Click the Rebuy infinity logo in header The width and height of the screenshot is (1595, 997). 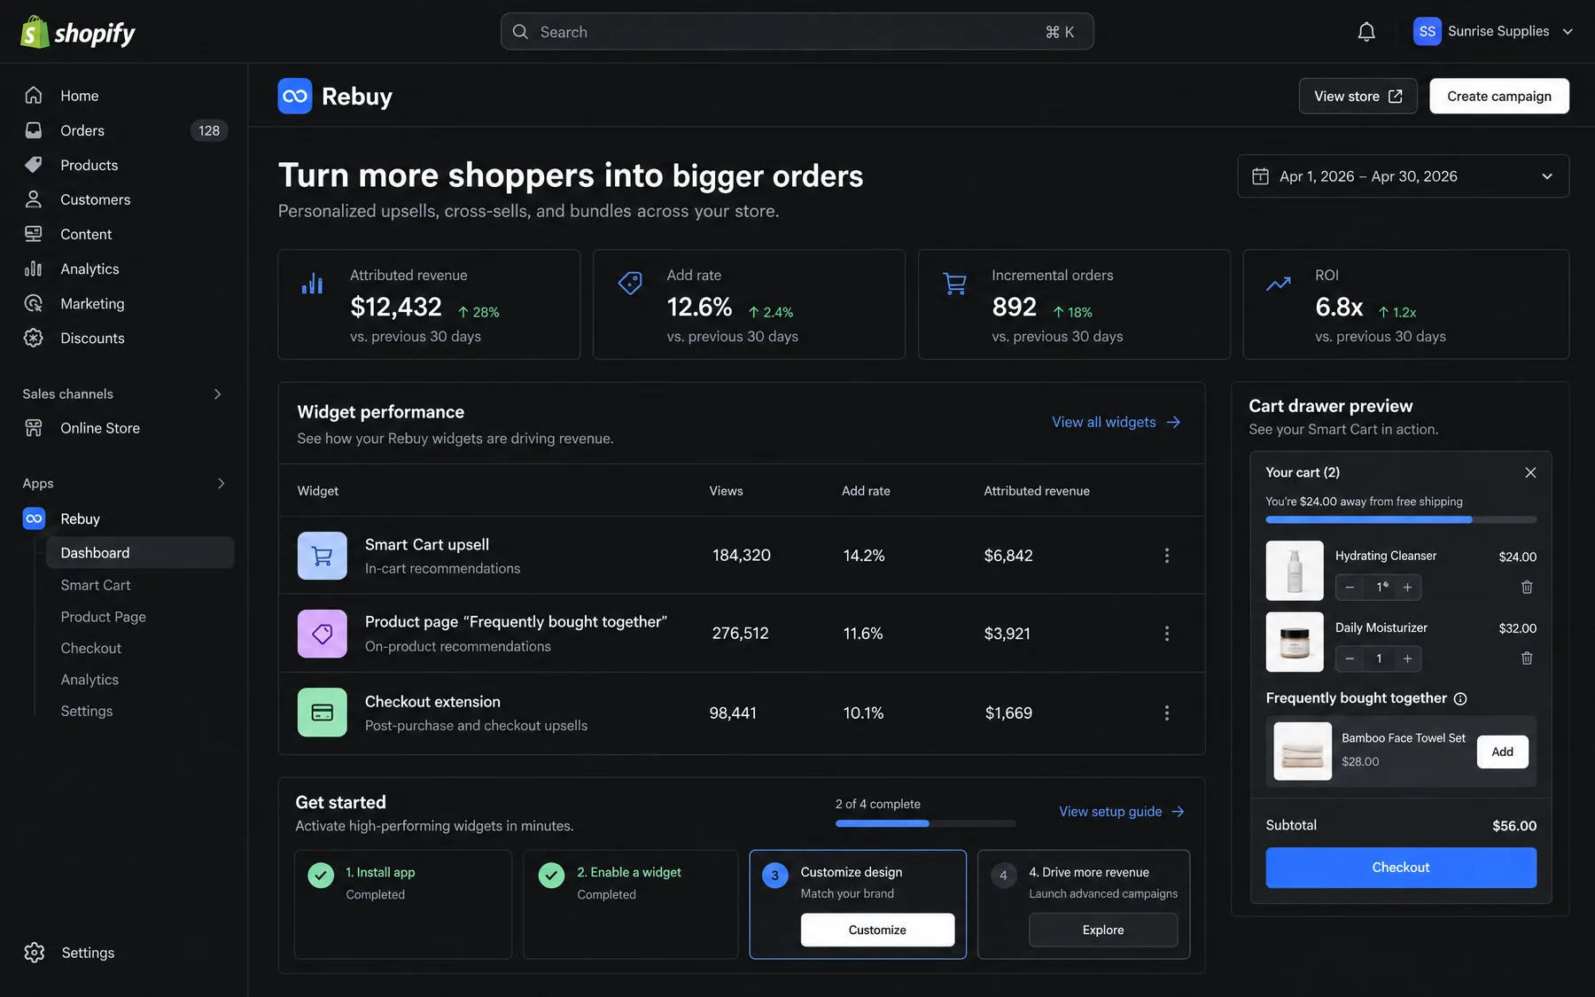(295, 96)
